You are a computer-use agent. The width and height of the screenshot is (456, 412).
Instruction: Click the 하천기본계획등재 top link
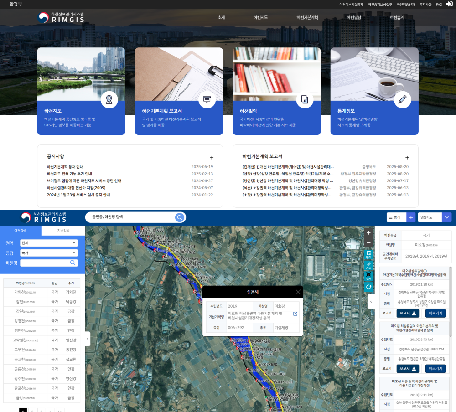click(x=351, y=5)
